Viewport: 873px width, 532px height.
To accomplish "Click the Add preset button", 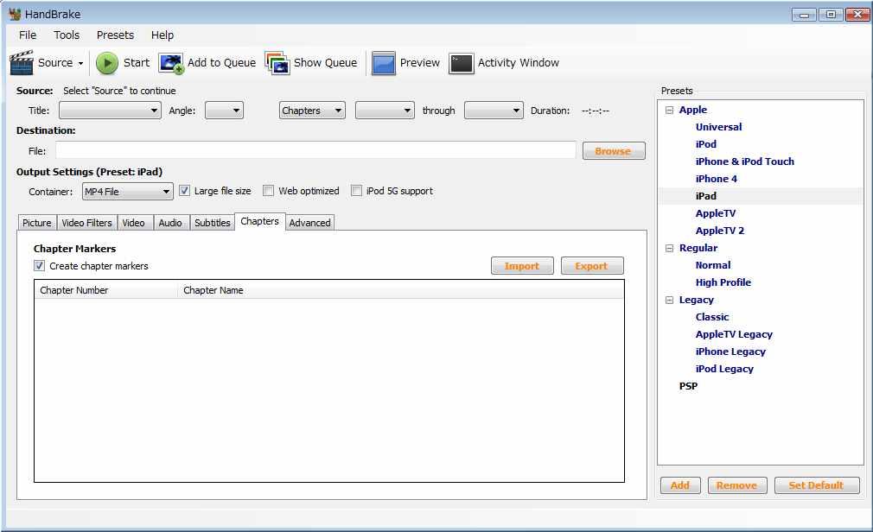I will point(679,485).
